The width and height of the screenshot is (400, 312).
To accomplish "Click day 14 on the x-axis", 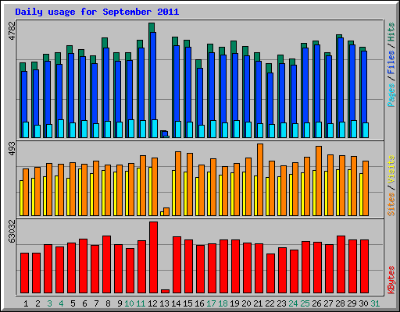I will (176, 303).
